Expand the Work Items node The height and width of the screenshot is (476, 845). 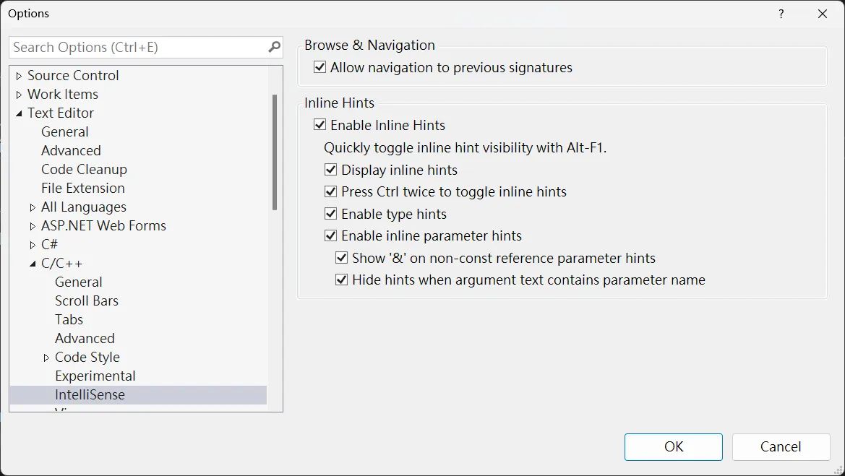point(19,95)
